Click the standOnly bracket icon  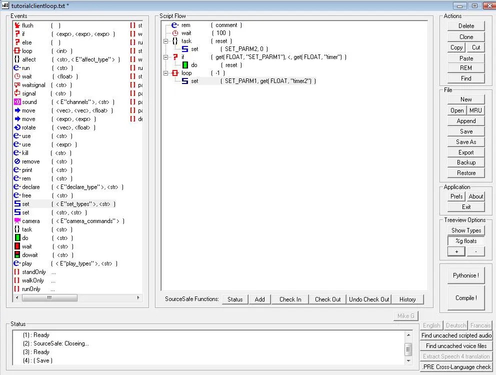click(17, 272)
